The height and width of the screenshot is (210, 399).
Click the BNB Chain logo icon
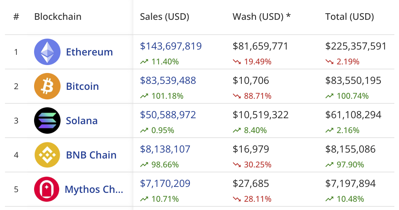coord(47,155)
